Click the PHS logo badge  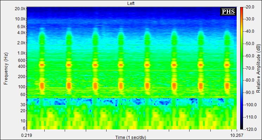[x=228, y=12]
